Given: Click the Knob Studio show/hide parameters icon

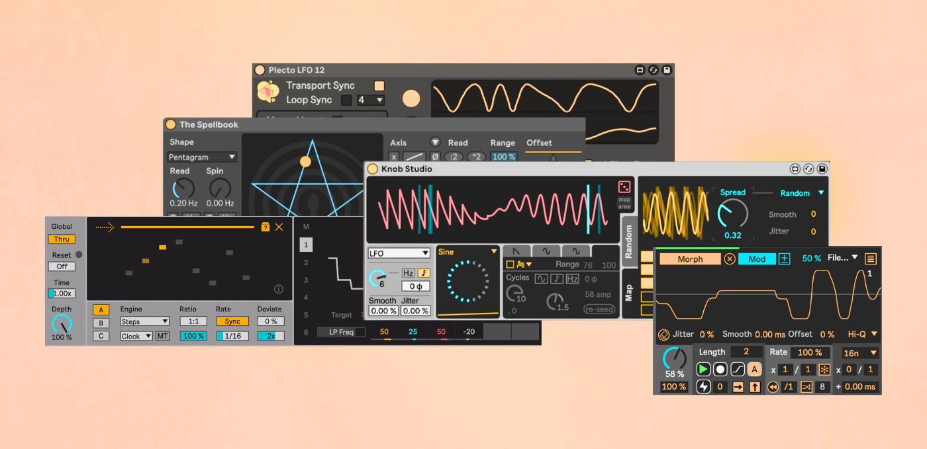Looking at the screenshot, I should pos(796,169).
